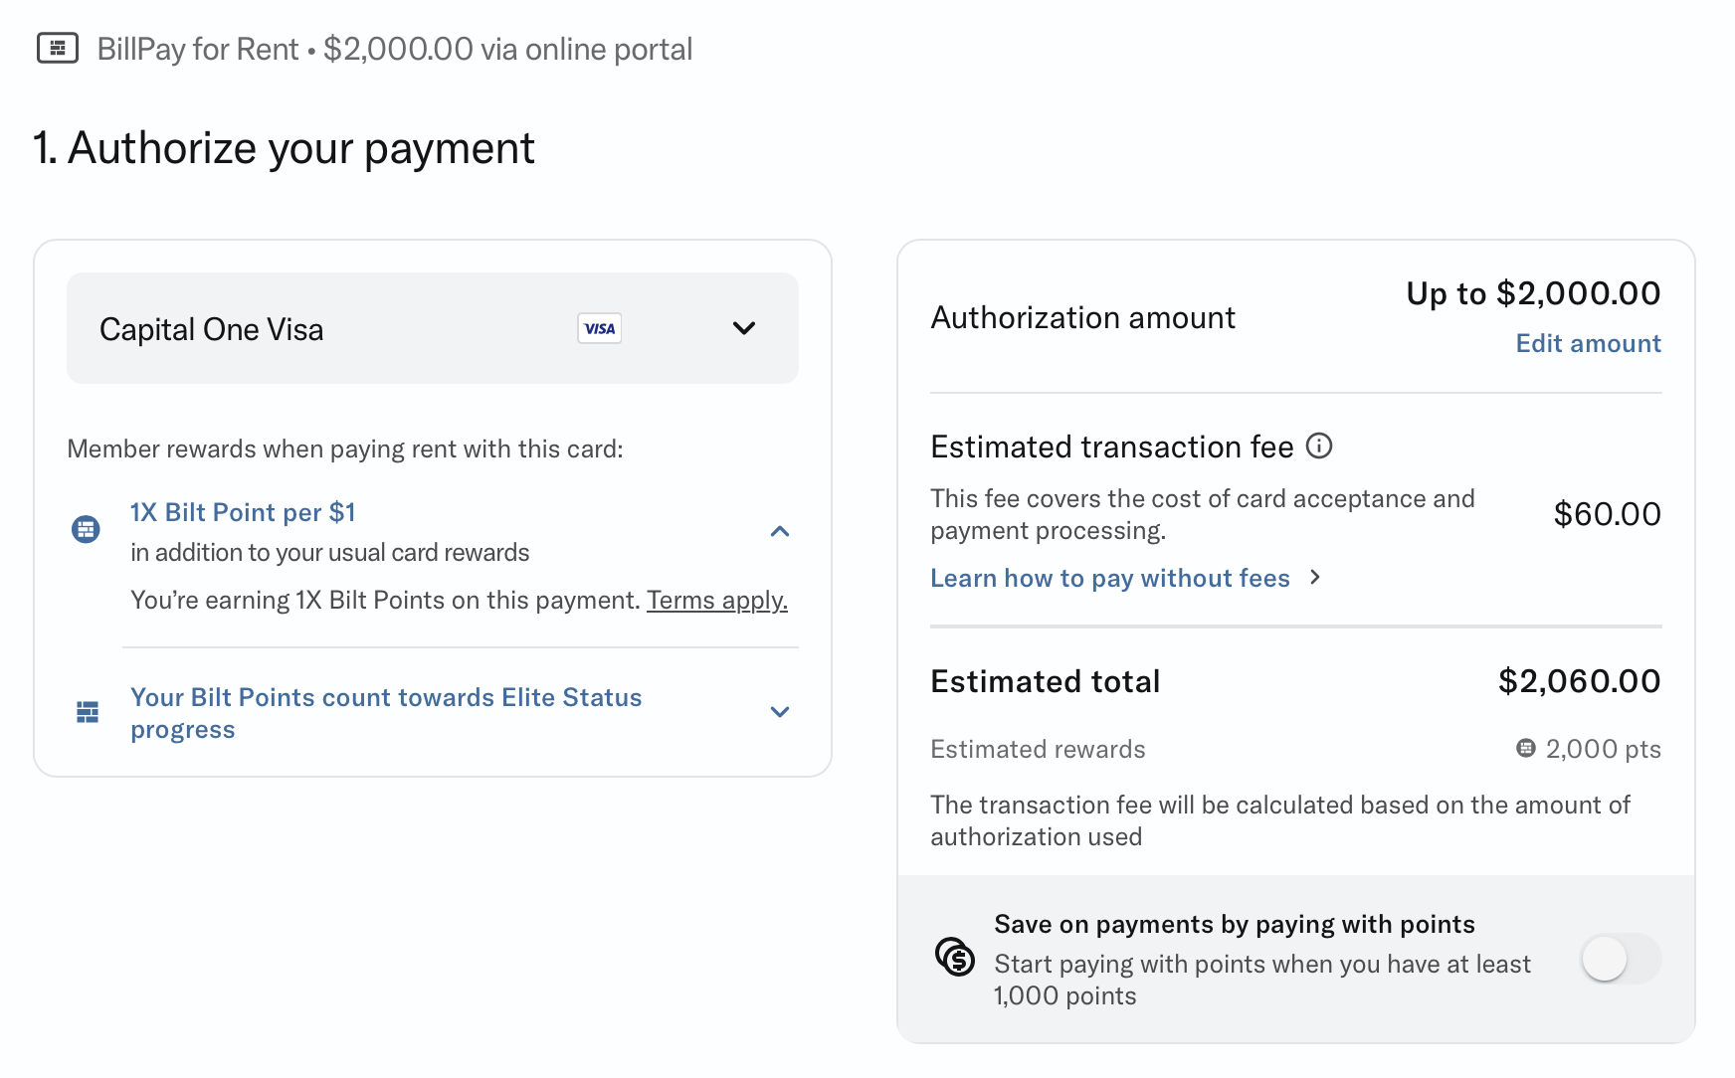Click the Bilt Point round icon

(x=87, y=529)
